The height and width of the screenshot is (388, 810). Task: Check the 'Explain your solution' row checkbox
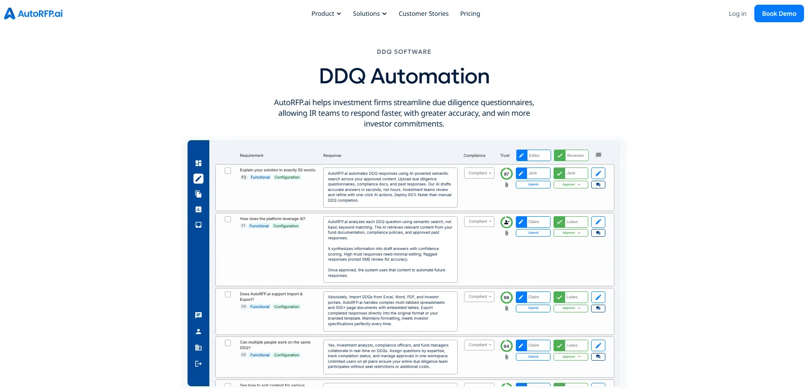tap(228, 170)
